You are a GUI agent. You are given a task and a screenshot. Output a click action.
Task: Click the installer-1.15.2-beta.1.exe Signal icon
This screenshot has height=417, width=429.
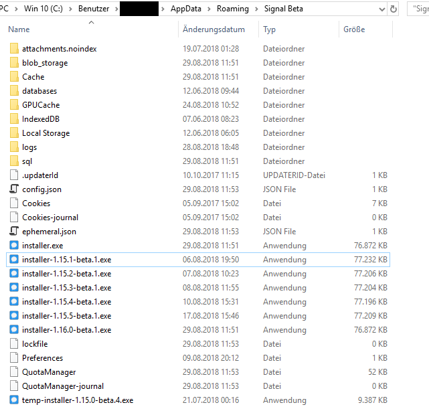click(x=14, y=273)
